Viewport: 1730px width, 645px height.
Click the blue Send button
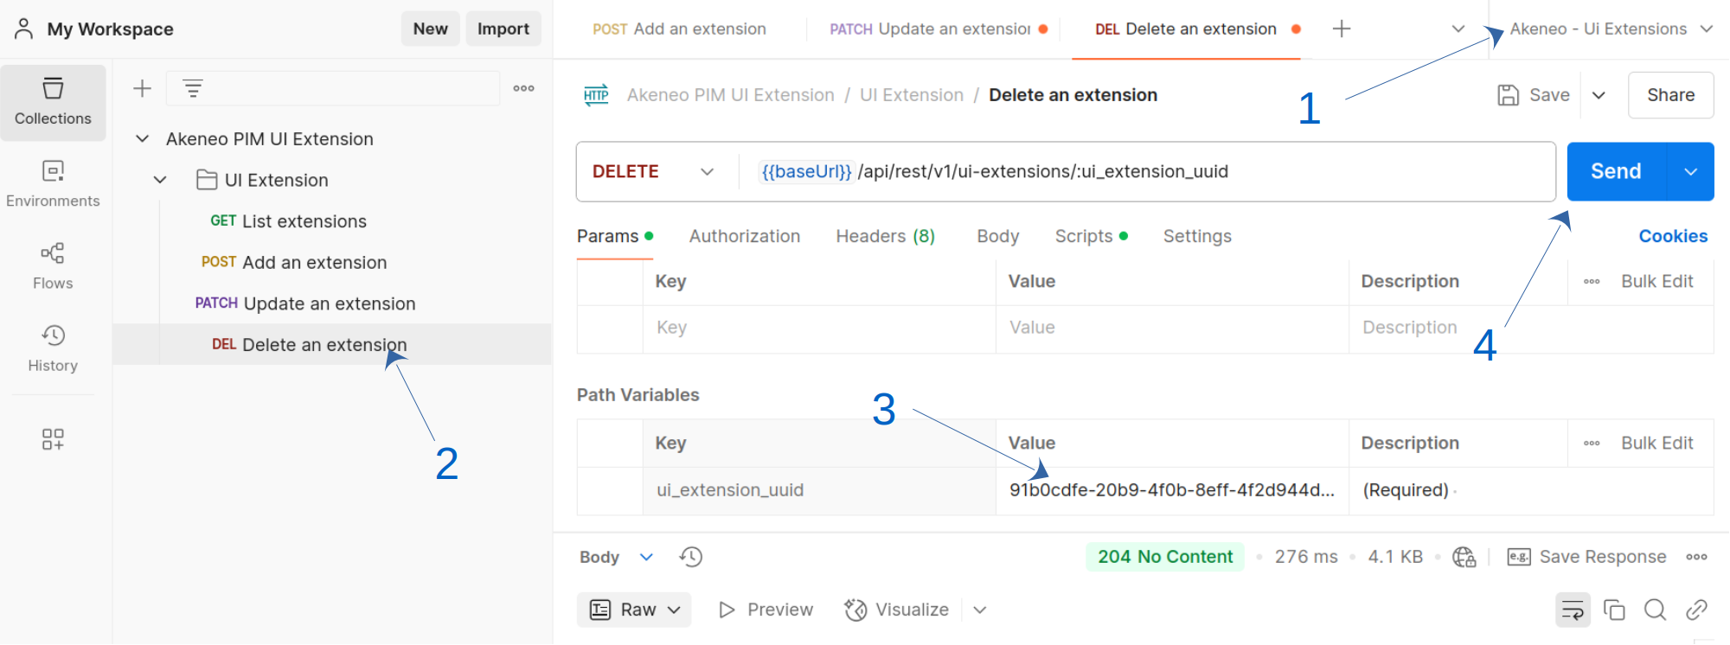tap(1615, 171)
